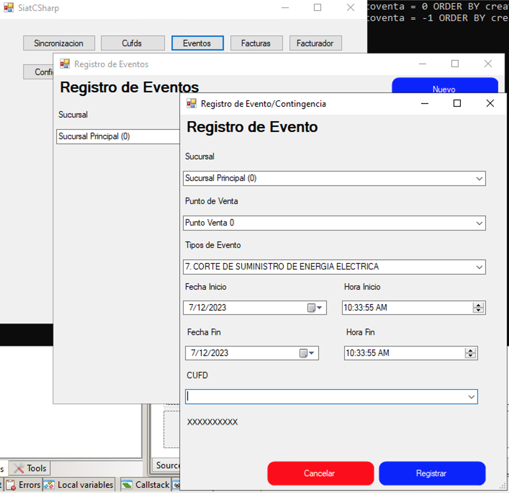The image size is (509, 493).
Task: Expand the Sucursal dropdown in Registro de Evento
Action: pyautogui.click(x=479, y=179)
